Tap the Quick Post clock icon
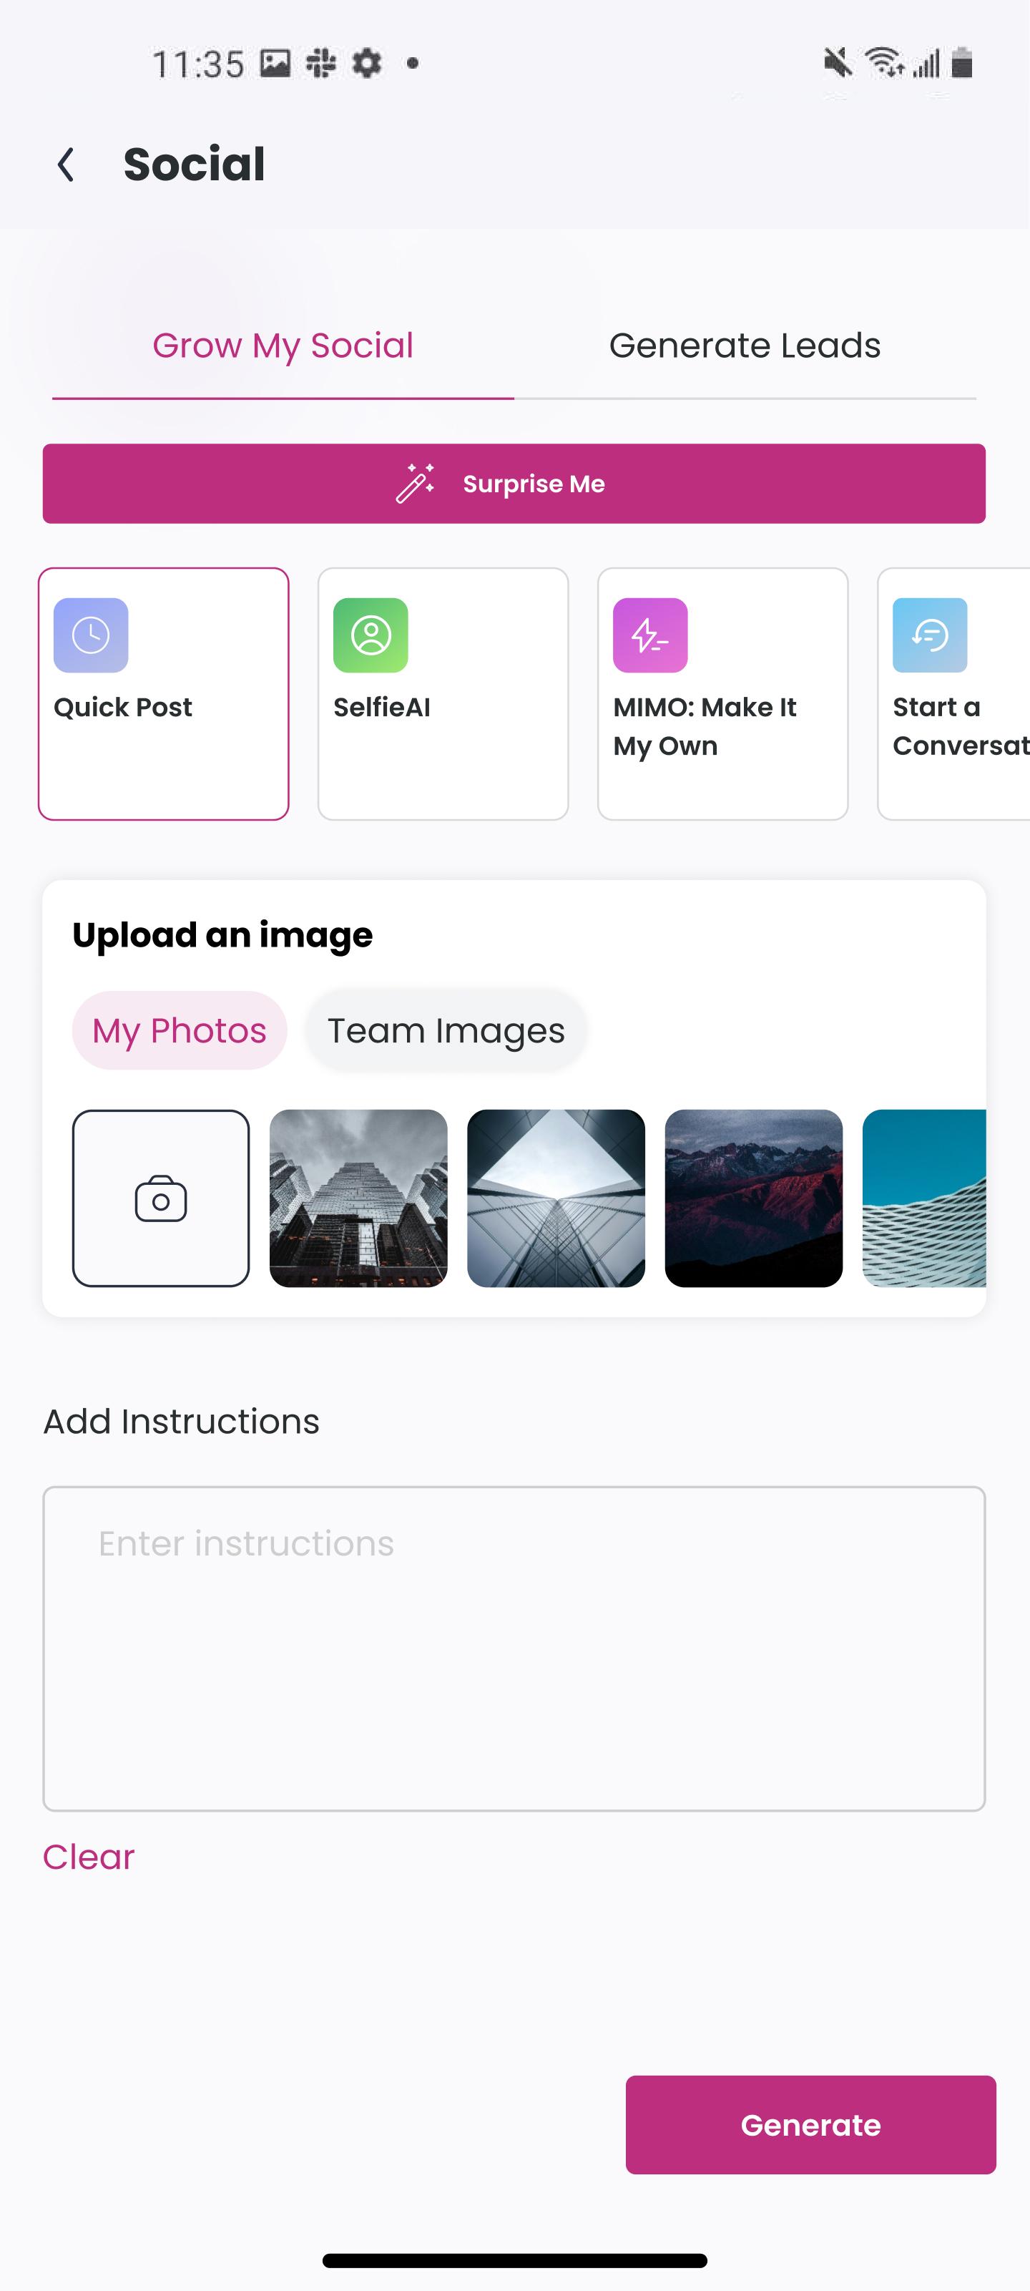This screenshot has width=1030, height=2291. pyautogui.click(x=91, y=635)
